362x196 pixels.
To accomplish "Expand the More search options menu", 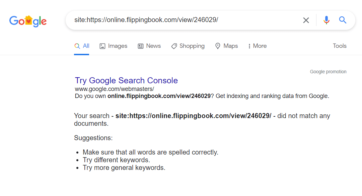I will (x=257, y=46).
